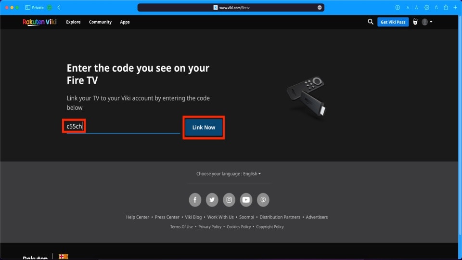Open the Press Center link

[x=167, y=217]
